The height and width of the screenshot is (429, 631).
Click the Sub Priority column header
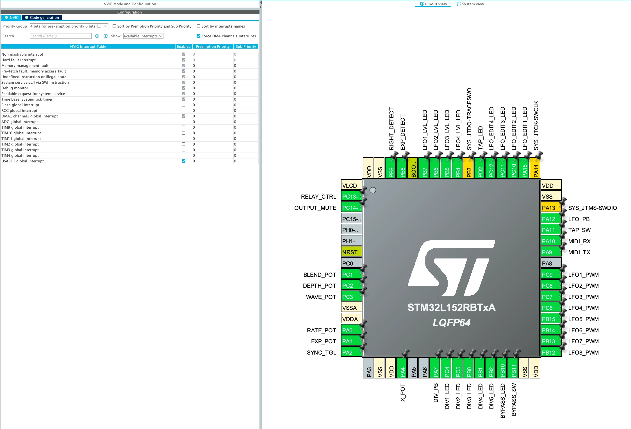(x=246, y=46)
